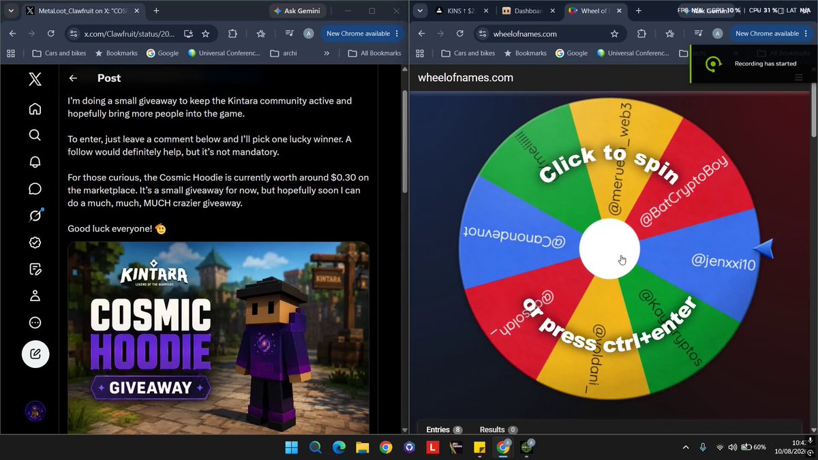Click wheelofnames.com page header title
The image size is (818, 460).
pos(466,78)
